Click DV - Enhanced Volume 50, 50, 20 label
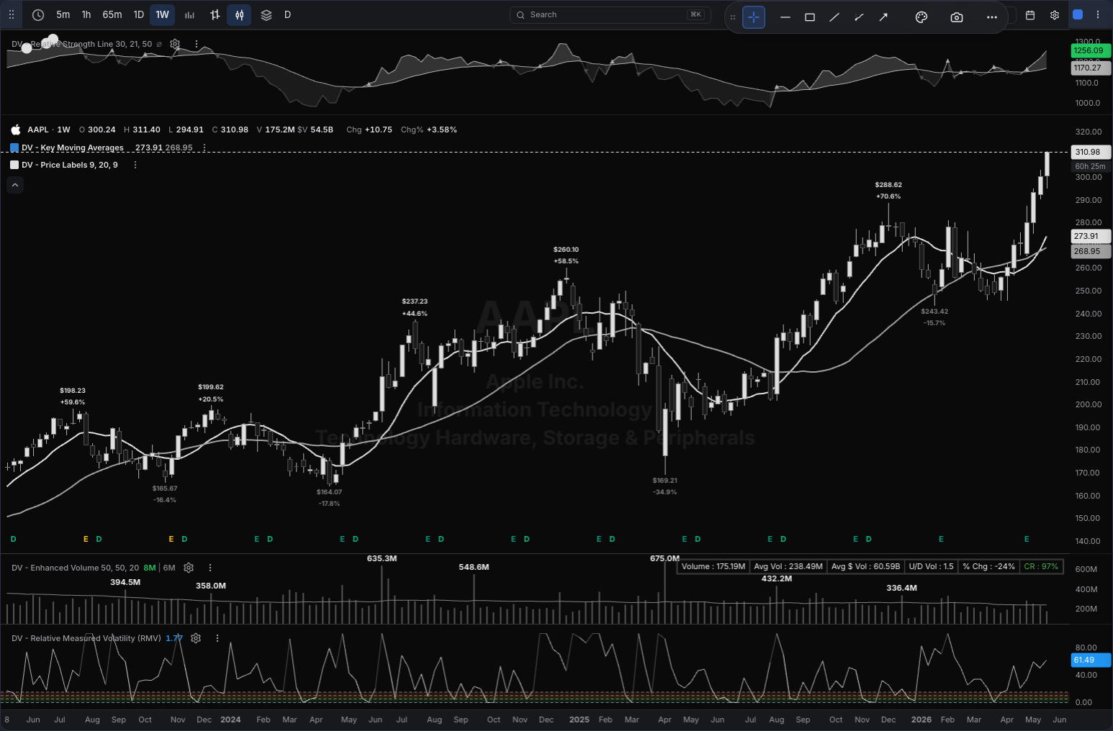Screen dimensions: 1113x731 click(76, 568)
